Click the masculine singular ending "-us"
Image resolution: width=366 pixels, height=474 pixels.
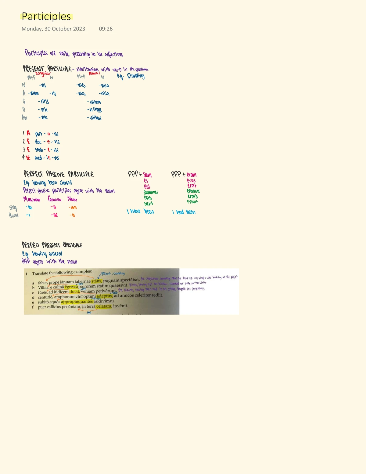click(x=29, y=207)
